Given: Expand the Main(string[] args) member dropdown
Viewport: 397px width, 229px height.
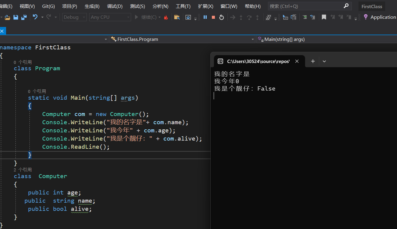Looking at the screenshot, I should tap(327, 39).
